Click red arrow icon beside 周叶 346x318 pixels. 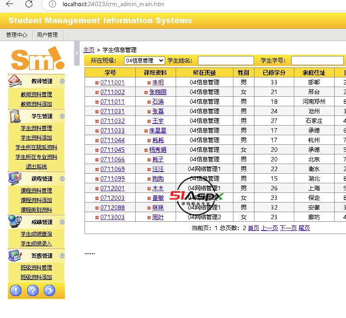[149, 218]
